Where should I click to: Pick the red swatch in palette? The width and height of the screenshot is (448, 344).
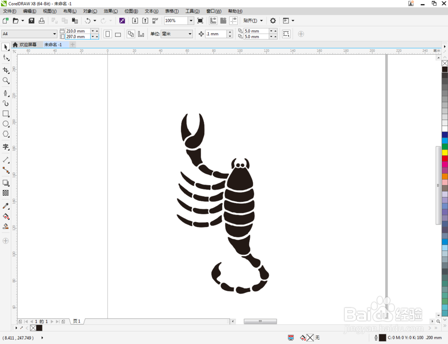click(445, 159)
